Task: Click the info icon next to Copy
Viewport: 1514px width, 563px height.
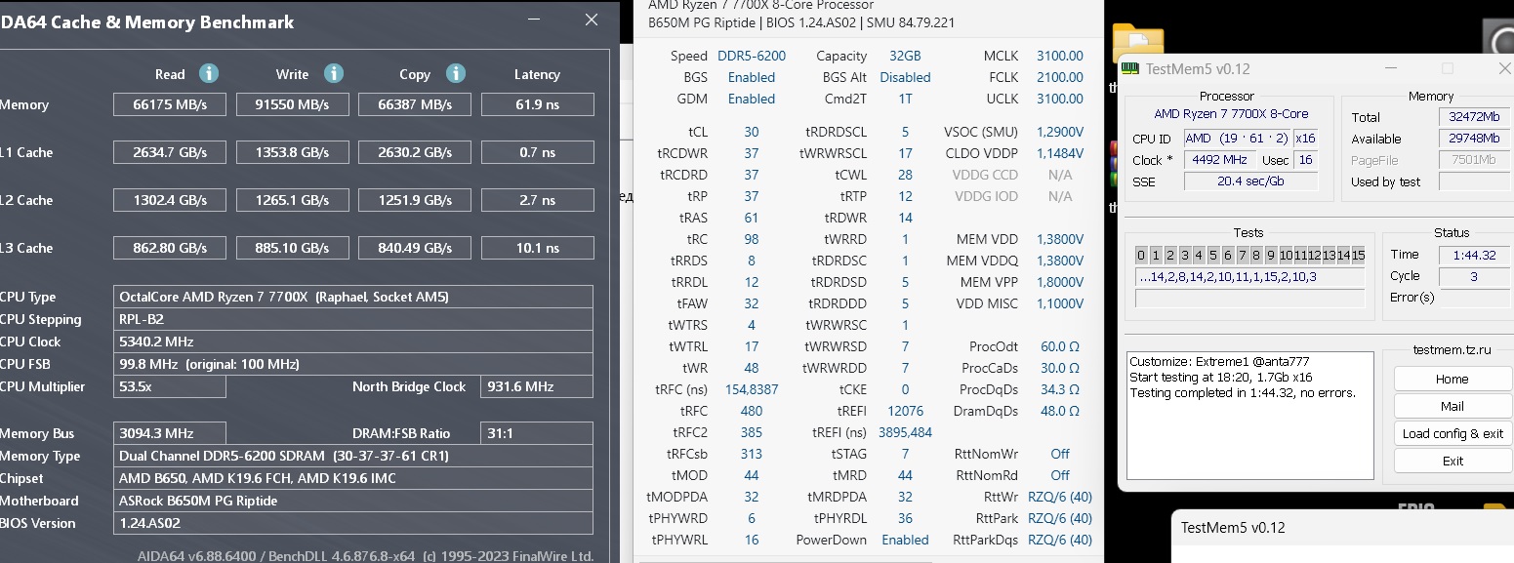Action: (x=456, y=73)
